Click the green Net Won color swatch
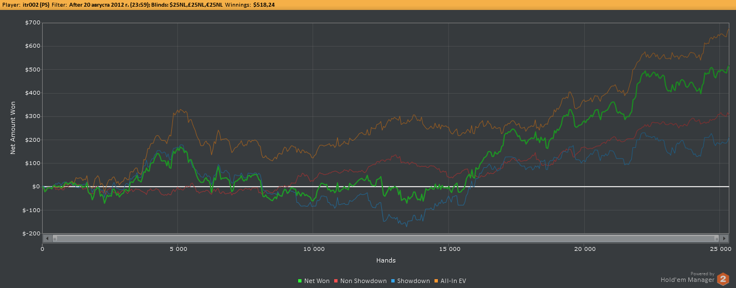 click(x=300, y=281)
